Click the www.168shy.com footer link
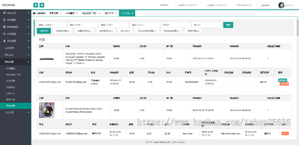Screen dimensions: 299x145 [162, 142]
